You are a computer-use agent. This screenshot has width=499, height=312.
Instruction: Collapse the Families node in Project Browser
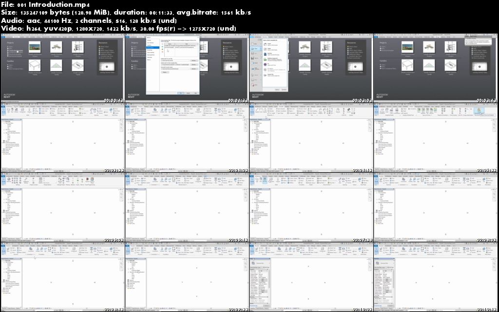pos(2,150)
